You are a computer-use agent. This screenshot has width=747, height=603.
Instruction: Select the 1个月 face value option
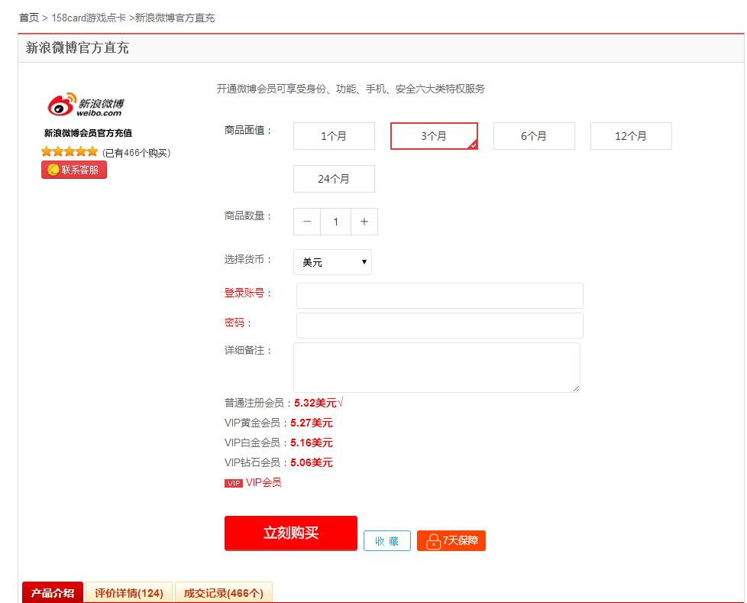334,136
